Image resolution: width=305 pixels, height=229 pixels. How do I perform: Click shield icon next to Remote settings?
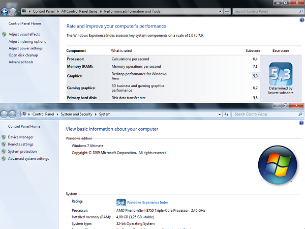click(x=4, y=145)
